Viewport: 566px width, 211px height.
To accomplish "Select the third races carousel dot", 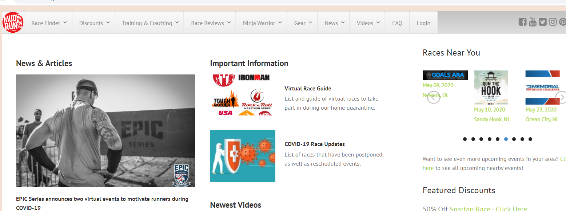I will (x=481, y=139).
